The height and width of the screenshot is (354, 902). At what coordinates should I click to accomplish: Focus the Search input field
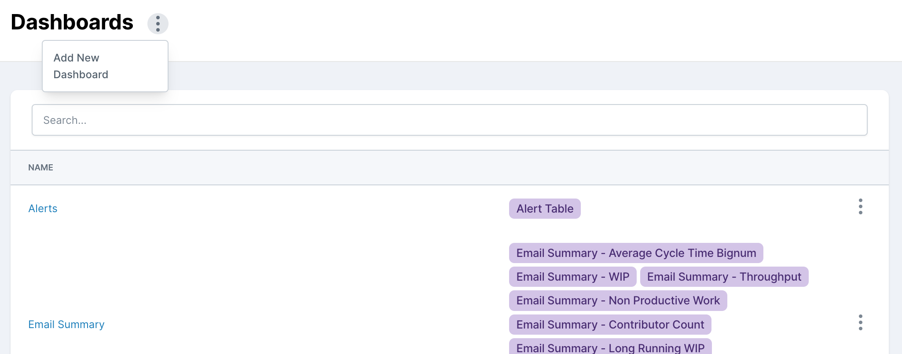[x=449, y=120]
